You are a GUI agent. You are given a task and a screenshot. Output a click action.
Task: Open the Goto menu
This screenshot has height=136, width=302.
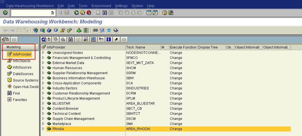pos(71,6)
